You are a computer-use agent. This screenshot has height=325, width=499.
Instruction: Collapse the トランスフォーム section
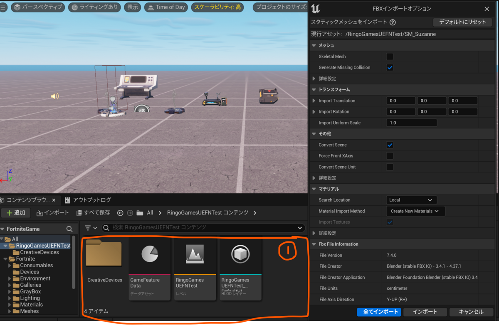pyautogui.click(x=314, y=89)
